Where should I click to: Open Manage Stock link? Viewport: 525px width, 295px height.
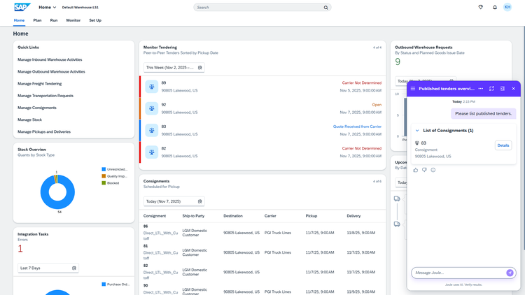pyautogui.click(x=30, y=120)
